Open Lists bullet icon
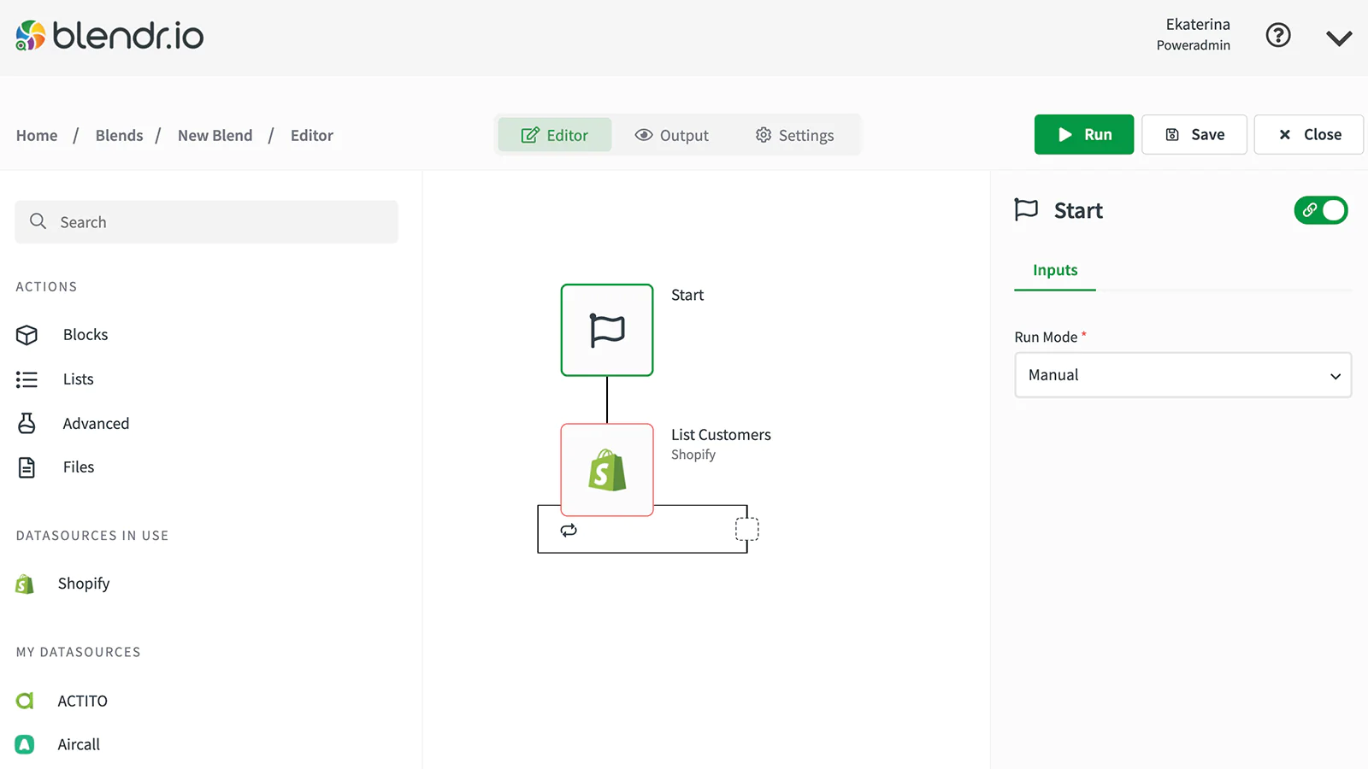The height and width of the screenshot is (769, 1368). point(27,379)
